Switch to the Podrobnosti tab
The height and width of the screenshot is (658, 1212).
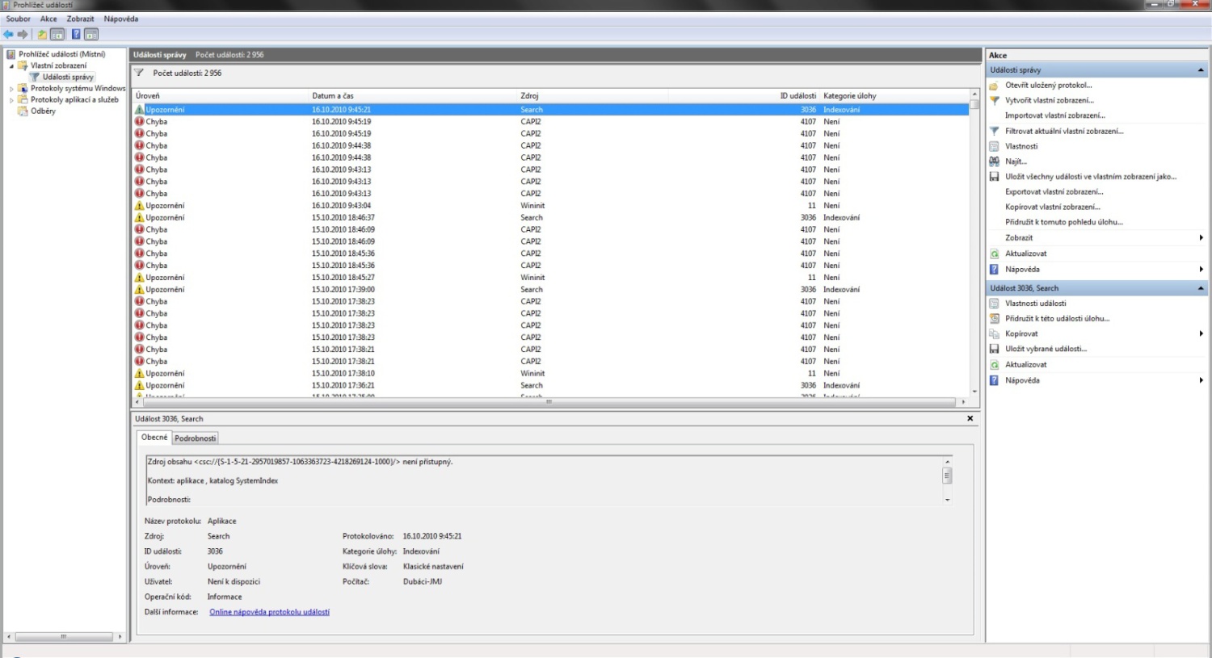coord(196,438)
